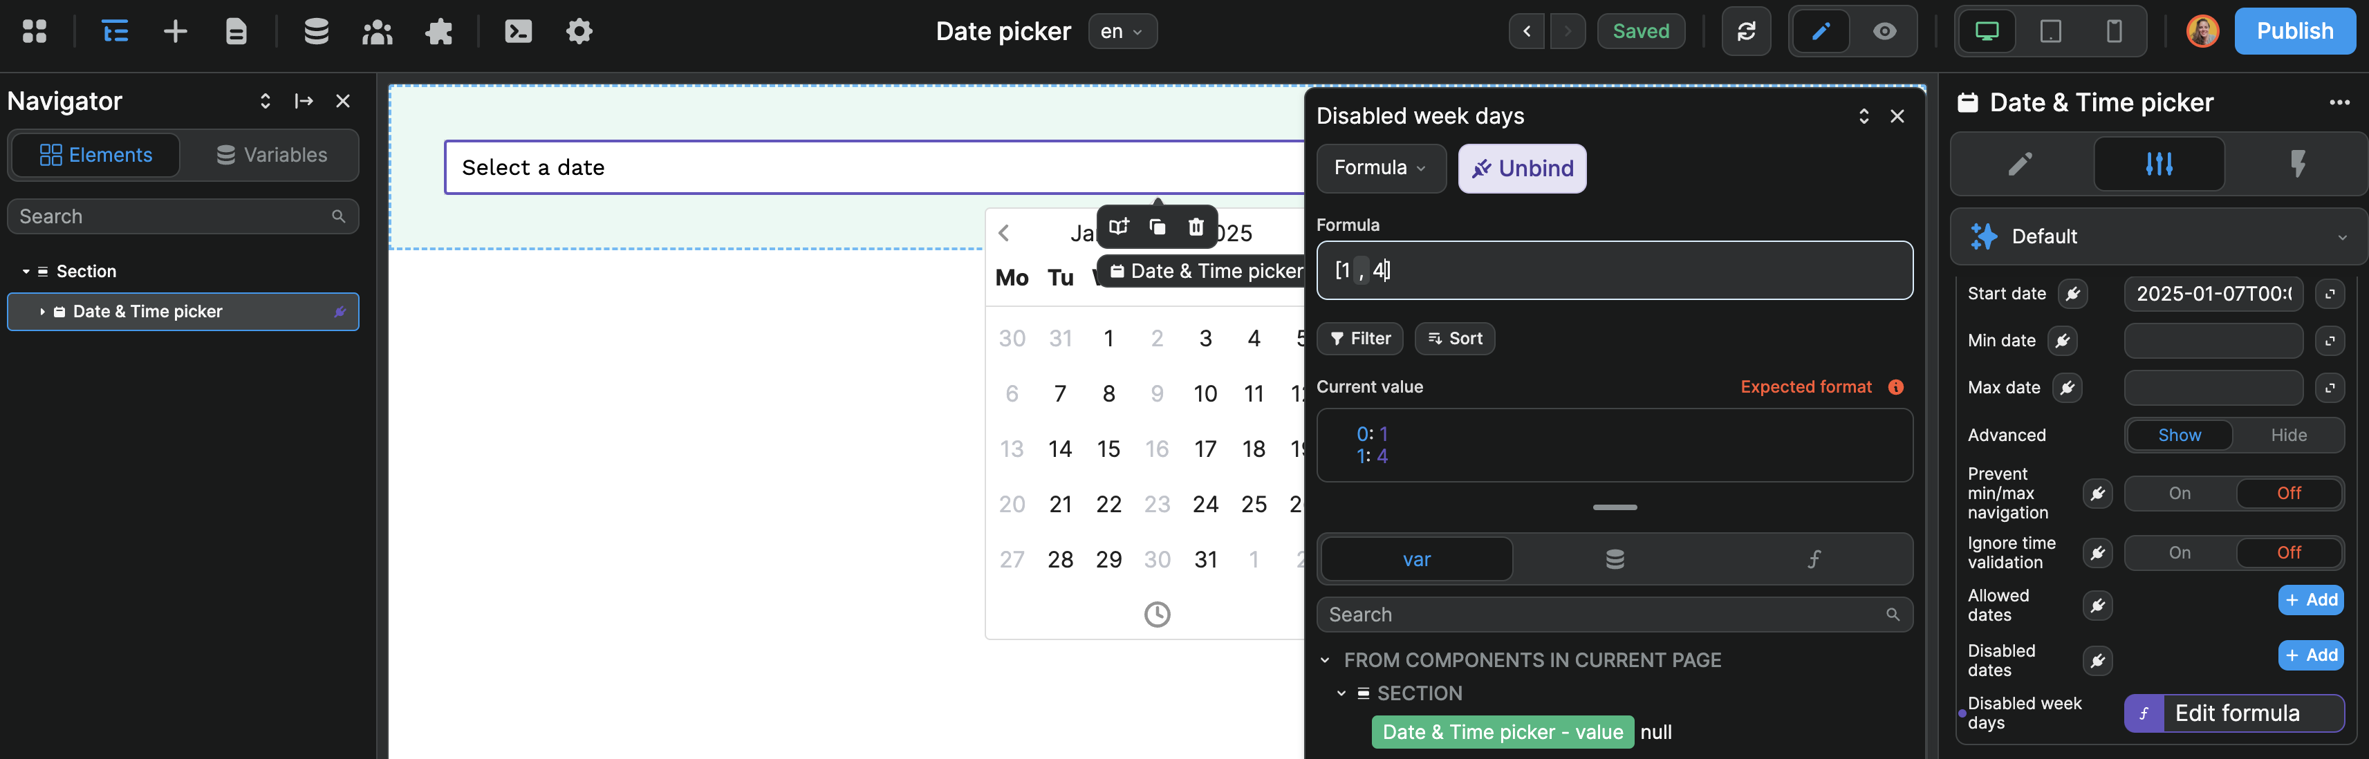Switch to mobile device preview icon

point(2113,31)
